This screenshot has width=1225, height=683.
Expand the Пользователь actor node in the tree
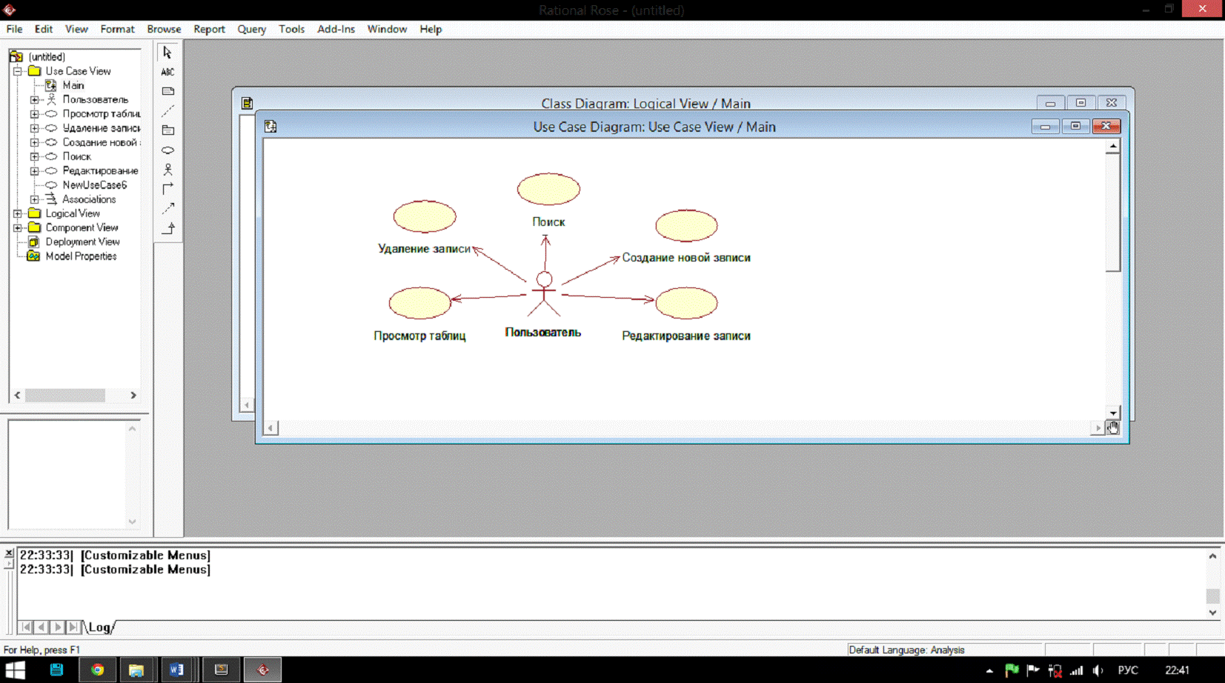(x=34, y=99)
